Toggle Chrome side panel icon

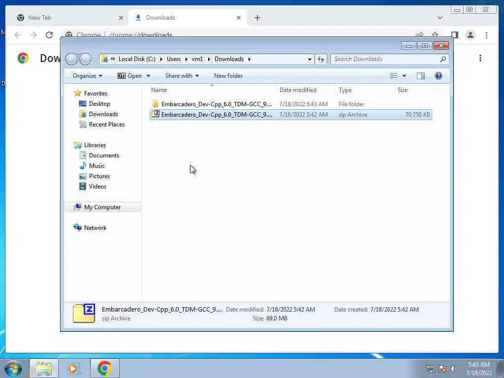tap(454, 35)
